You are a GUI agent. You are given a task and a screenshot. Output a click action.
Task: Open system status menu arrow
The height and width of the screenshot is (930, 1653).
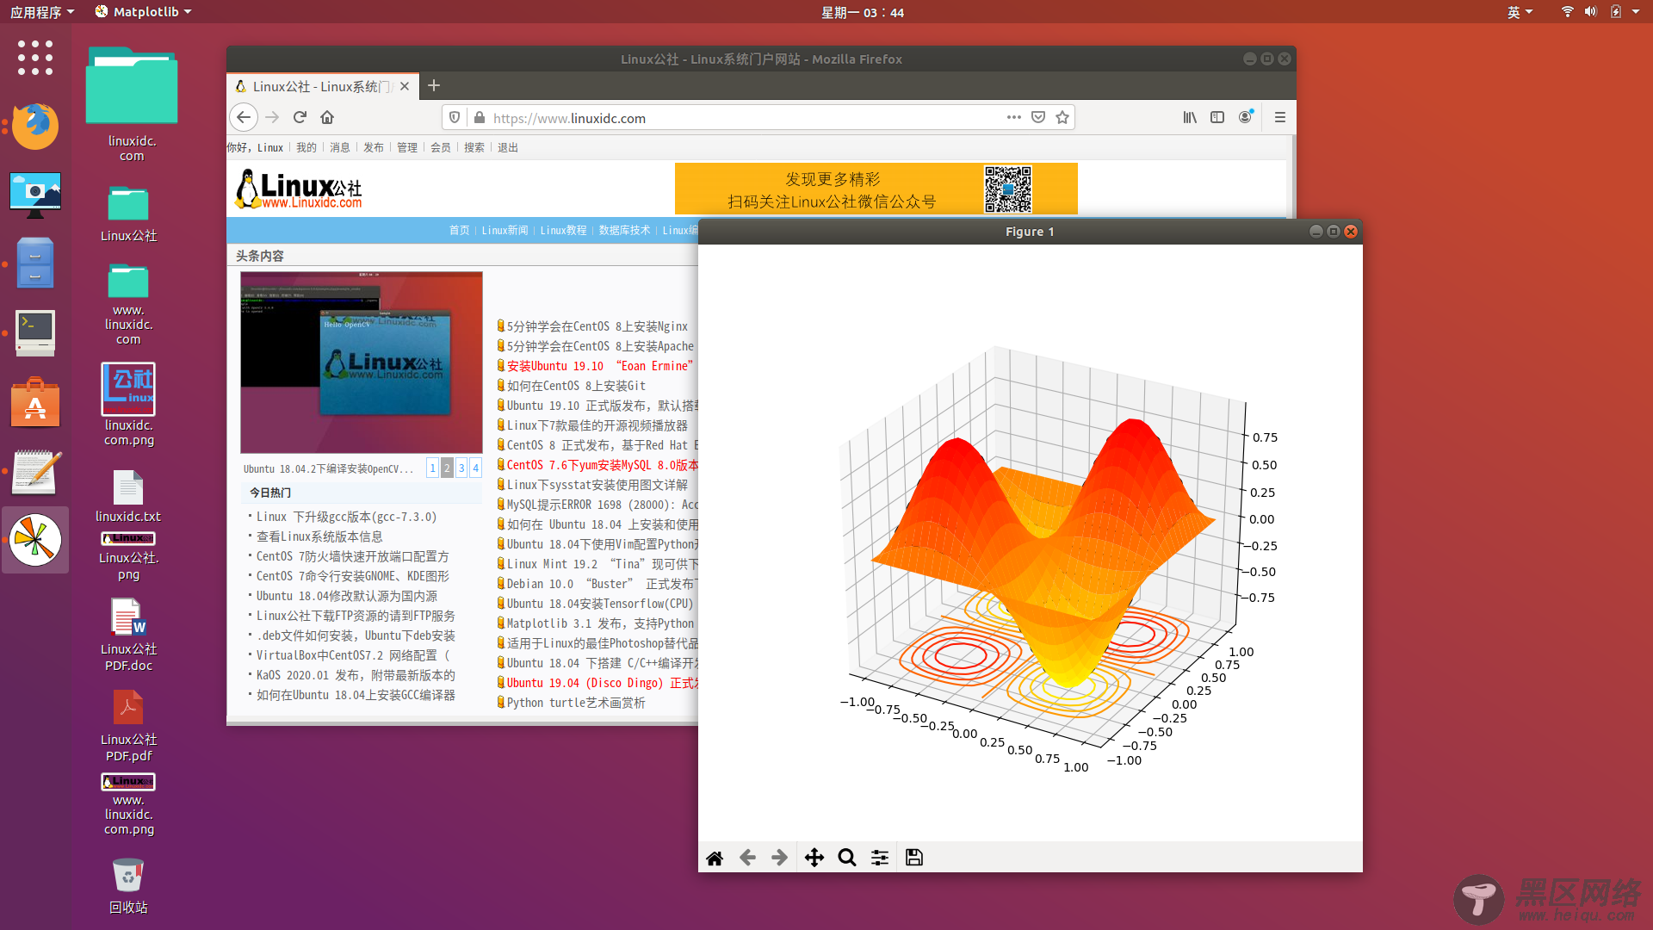[1636, 12]
